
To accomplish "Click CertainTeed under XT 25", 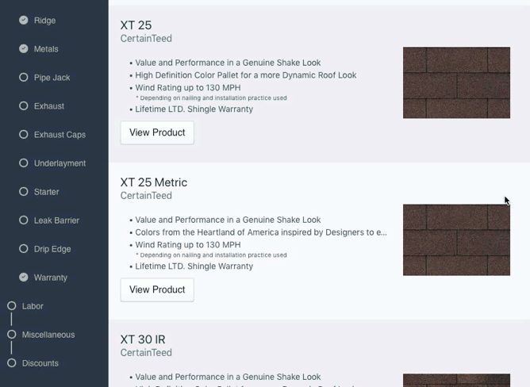I will click(x=146, y=39).
